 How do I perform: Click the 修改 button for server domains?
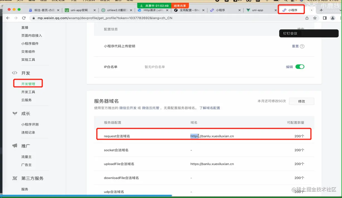tap(302, 101)
